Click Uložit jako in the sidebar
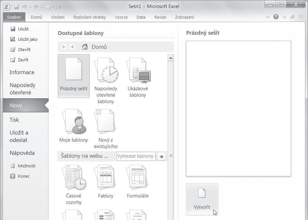The height and width of the screenshot is (220, 308). click(24, 39)
